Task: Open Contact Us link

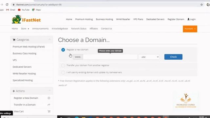Action: (x=106, y=29)
